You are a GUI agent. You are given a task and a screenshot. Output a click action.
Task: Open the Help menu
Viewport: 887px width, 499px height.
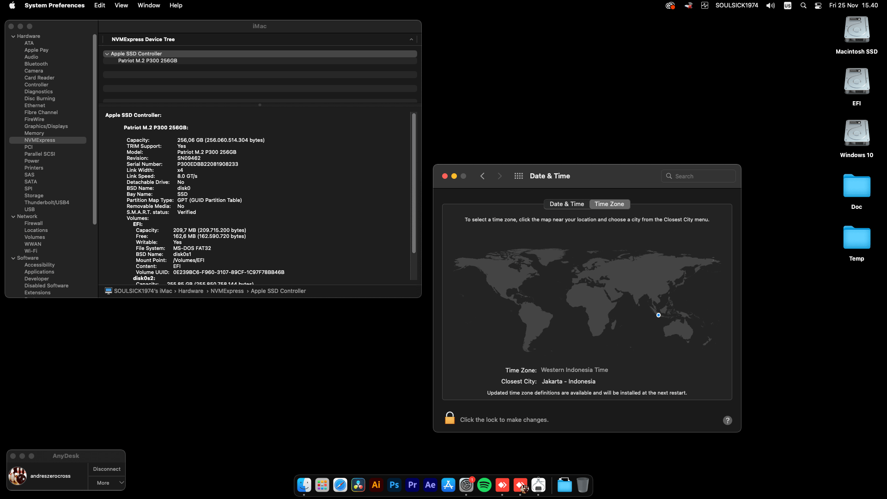(x=176, y=6)
